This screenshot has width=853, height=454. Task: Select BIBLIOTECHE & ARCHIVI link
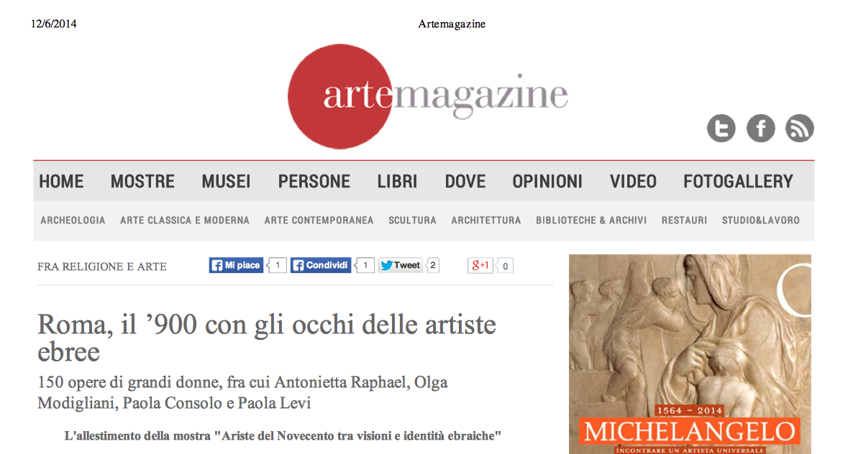591,221
